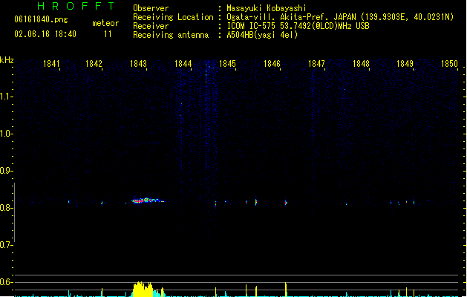Click the 1847 time axis label
The width and height of the screenshot is (467, 297).
click(316, 64)
